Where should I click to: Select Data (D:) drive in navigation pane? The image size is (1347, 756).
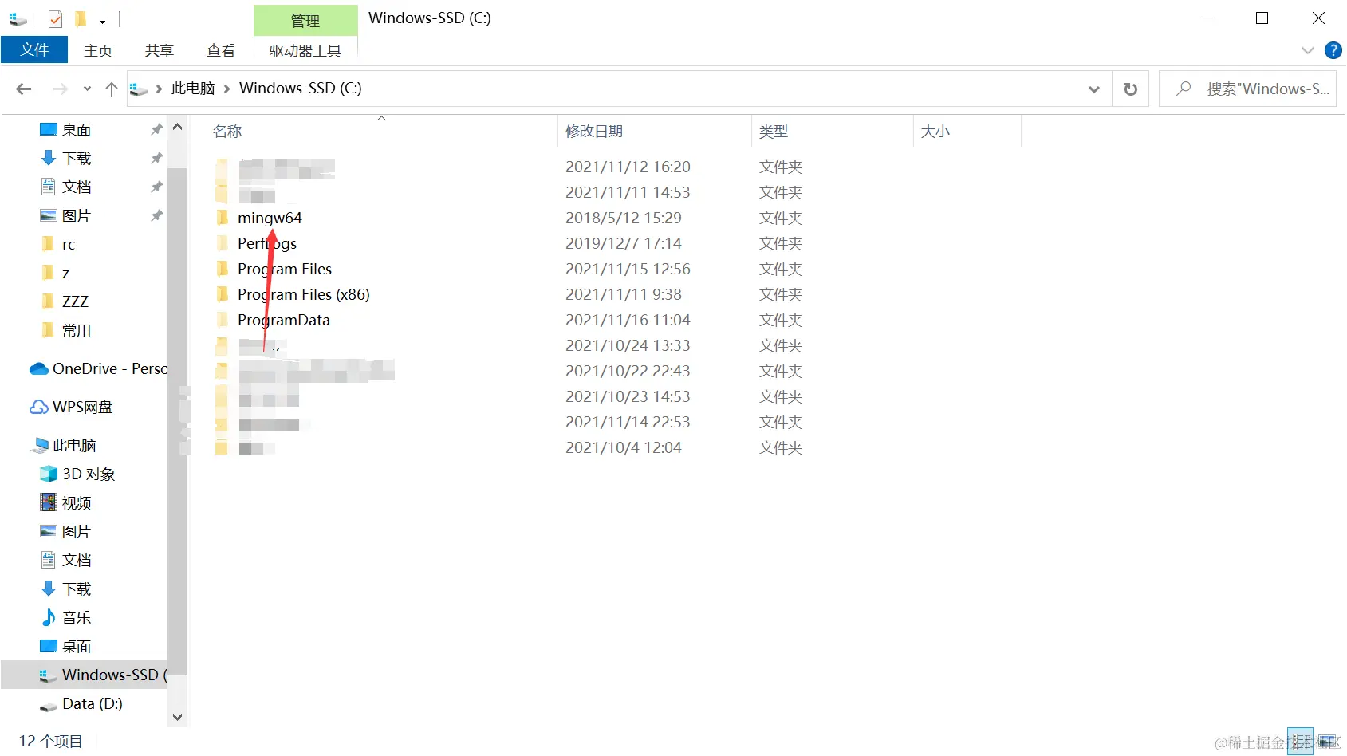[81, 703]
